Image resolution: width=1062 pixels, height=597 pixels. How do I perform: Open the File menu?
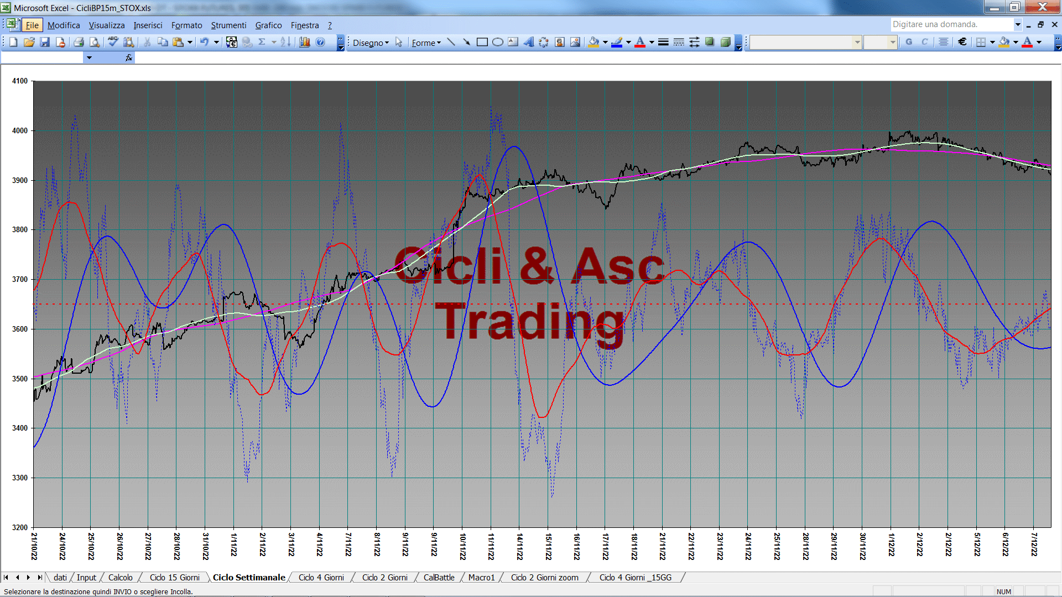[x=32, y=25]
